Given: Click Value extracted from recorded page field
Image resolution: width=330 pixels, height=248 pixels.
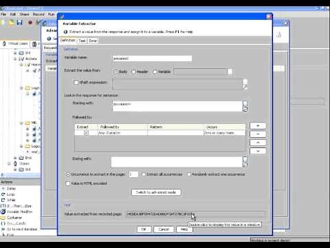Looking at the screenshot, I should tap(195, 214).
